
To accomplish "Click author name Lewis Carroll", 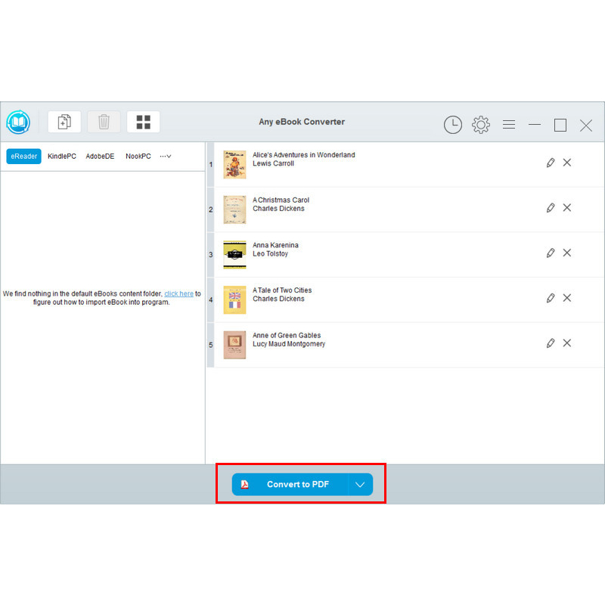I will click(273, 163).
